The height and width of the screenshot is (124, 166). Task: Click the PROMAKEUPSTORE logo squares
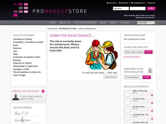(21, 10)
